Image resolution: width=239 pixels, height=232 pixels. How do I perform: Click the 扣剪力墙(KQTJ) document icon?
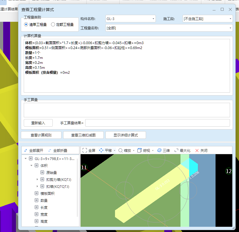tap(42, 179)
